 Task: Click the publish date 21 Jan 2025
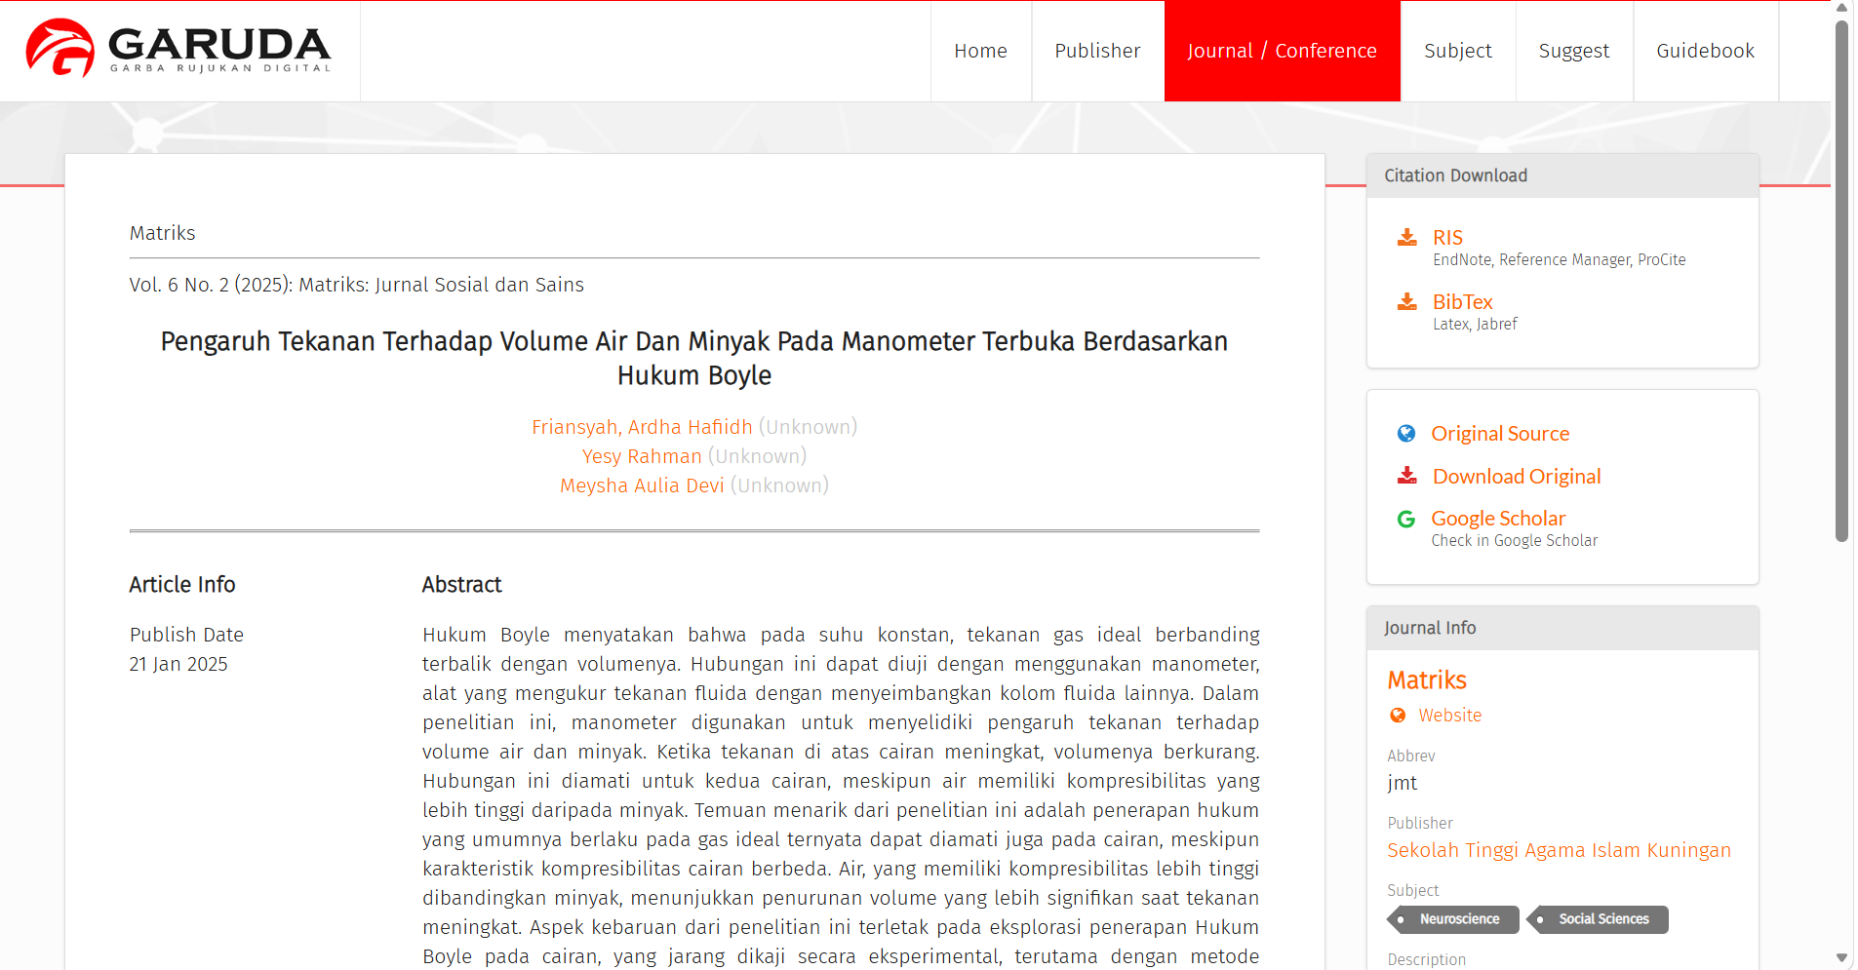pos(178,664)
